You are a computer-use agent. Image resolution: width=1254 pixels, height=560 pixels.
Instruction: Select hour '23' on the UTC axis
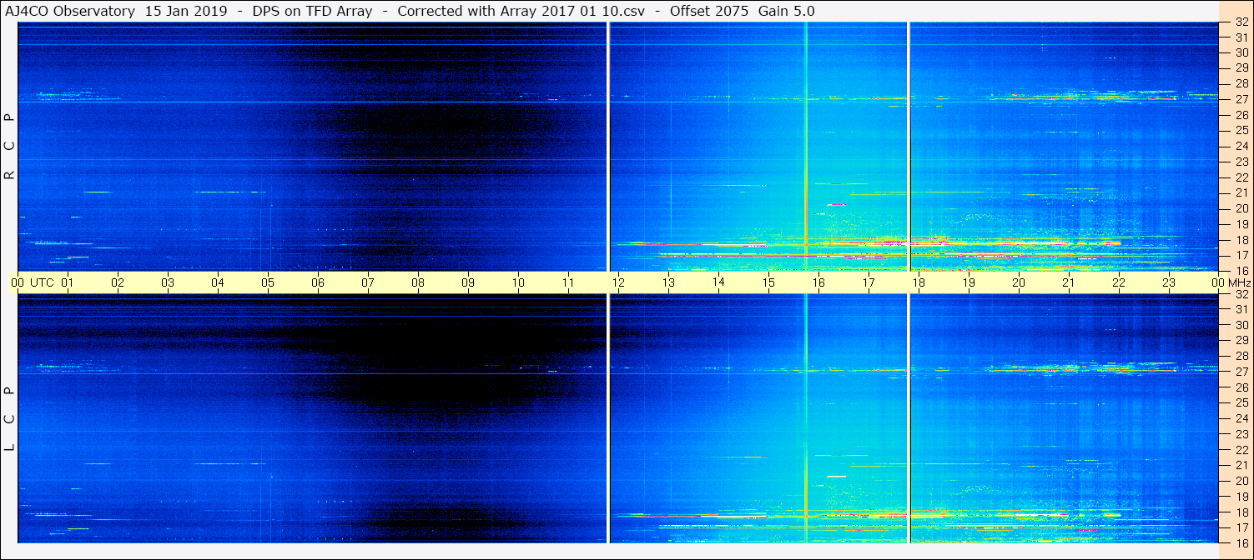[x=1169, y=282]
